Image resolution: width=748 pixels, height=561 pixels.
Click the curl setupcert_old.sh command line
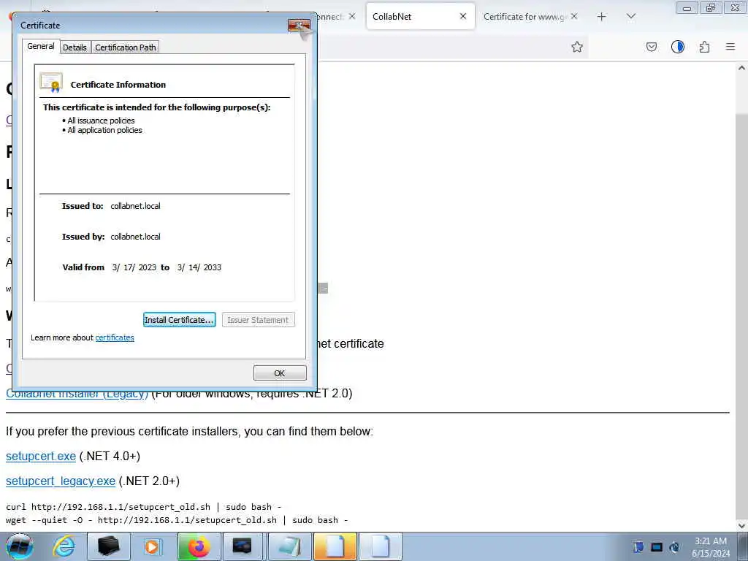[144, 507]
